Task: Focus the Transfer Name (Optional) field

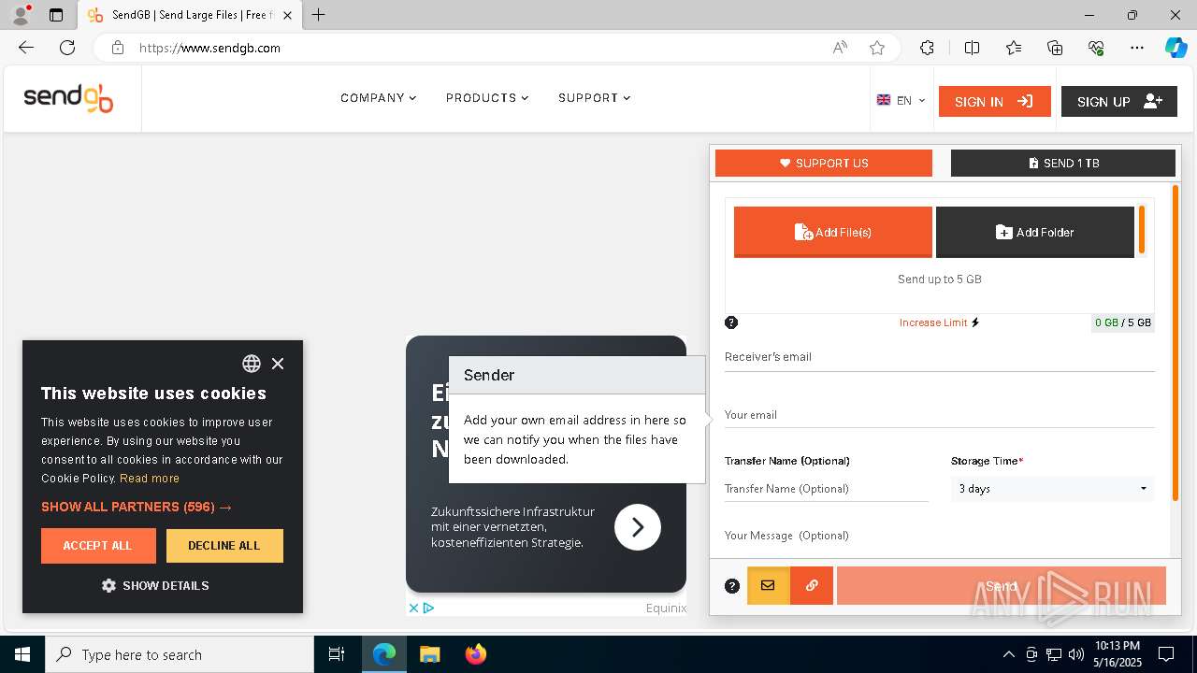Action: click(827, 489)
